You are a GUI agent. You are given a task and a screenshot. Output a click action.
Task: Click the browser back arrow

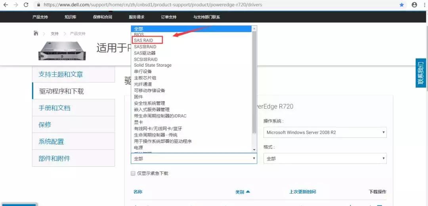point(6,5)
